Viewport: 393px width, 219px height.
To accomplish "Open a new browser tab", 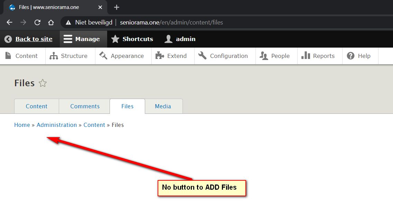I will (x=116, y=7).
